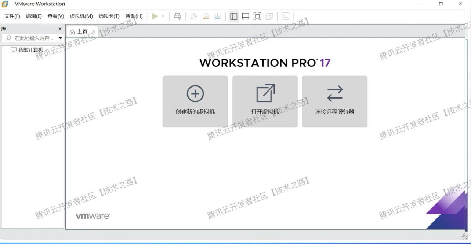
Task: Toggle the Library panel visibility icon
Action: 233,16
